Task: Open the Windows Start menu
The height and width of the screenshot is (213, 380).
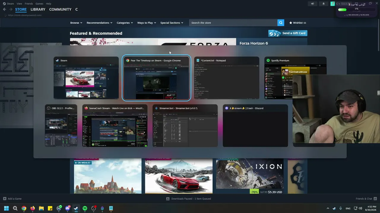Action: pyautogui.click(x=6, y=208)
